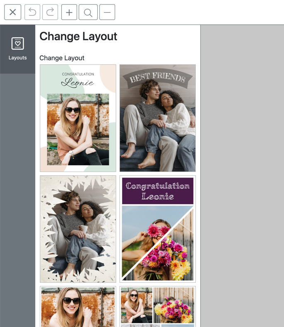Click the redo arrow button
Screen dimensions: 284x327
pos(50,12)
